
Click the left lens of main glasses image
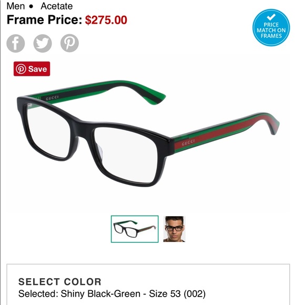tap(48, 131)
